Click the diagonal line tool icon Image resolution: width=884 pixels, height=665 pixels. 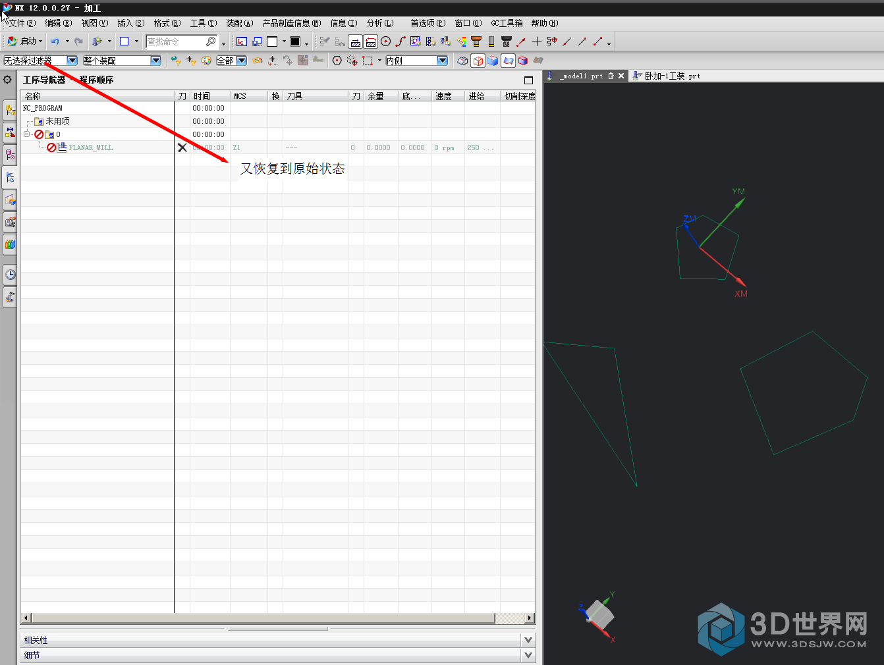pyautogui.click(x=582, y=41)
